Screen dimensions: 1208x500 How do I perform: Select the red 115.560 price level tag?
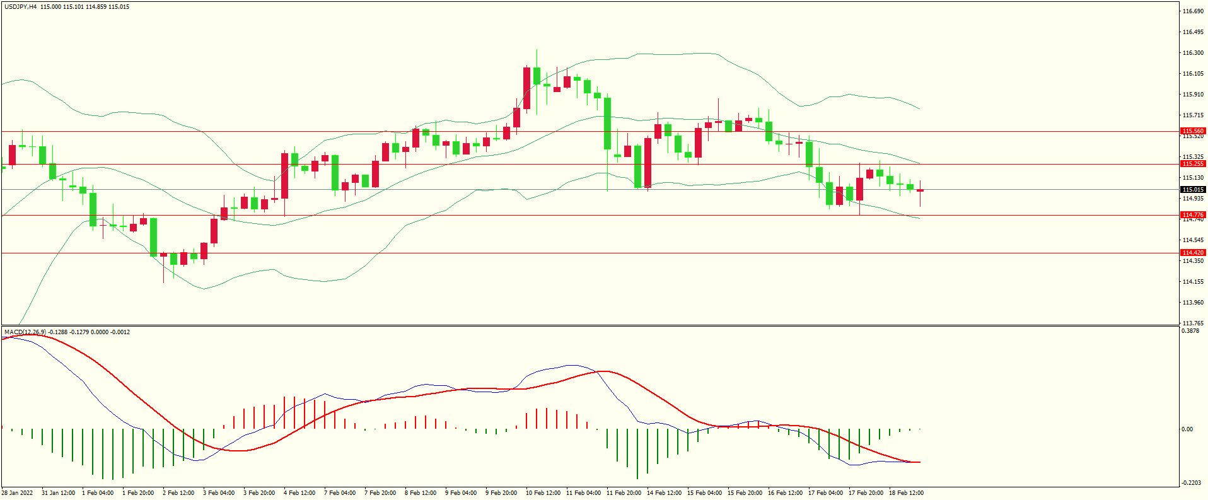pos(1193,131)
